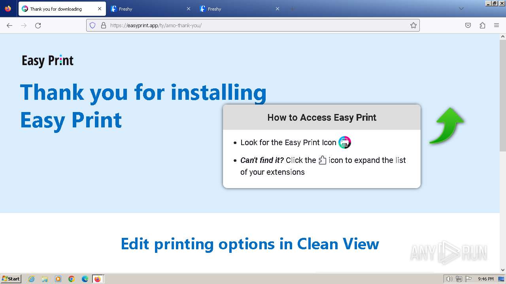Go back with the back arrow
Image resolution: width=506 pixels, height=284 pixels.
pyautogui.click(x=9, y=25)
